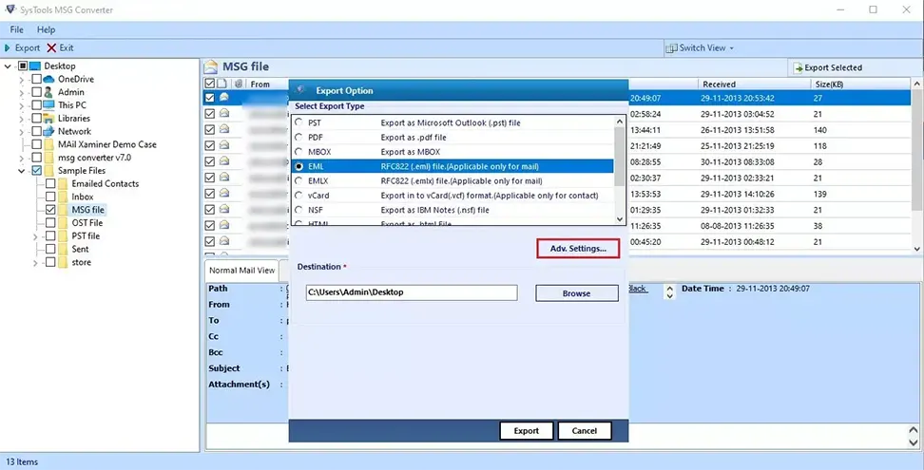Image resolution: width=924 pixels, height=470 pixels.
Task: Click the Libraries folder icon
Action: 49,119
